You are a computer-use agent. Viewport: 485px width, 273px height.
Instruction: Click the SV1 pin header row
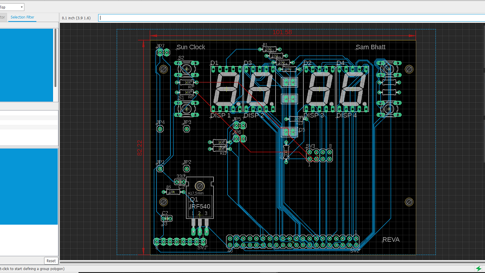[180, 242]
